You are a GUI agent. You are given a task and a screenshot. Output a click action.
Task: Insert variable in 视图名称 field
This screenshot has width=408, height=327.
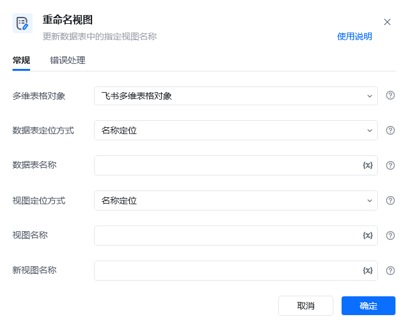tap(368, 236)
